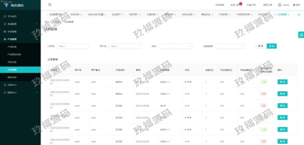Click the 重置 reset button
The width and height of the screenshot is (304, 145).
pos(260,46)
